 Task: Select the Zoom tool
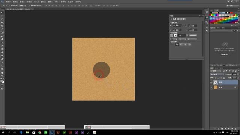[2, 76]
